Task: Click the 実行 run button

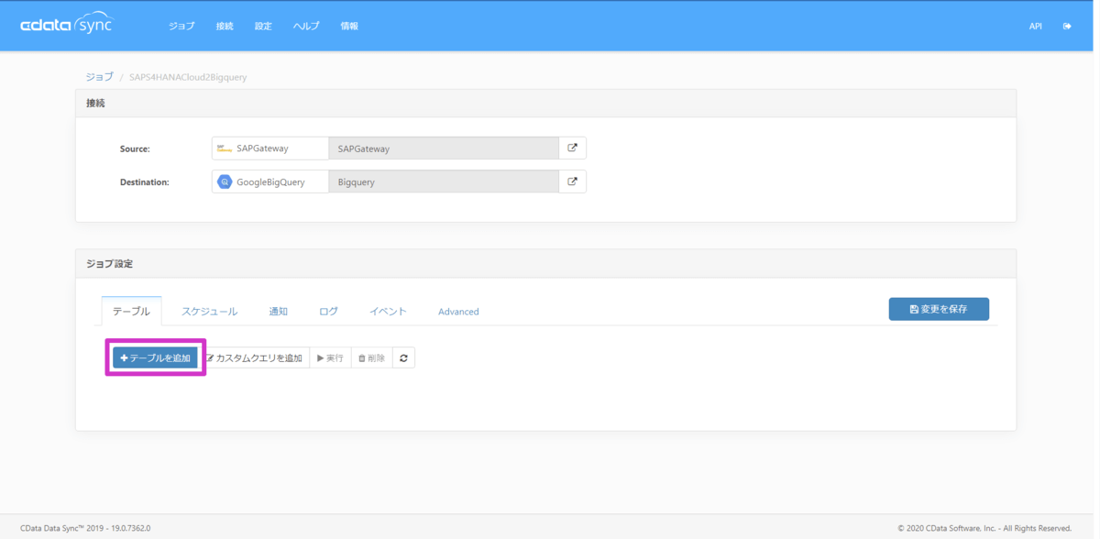Action: click(x=330, y=357)
